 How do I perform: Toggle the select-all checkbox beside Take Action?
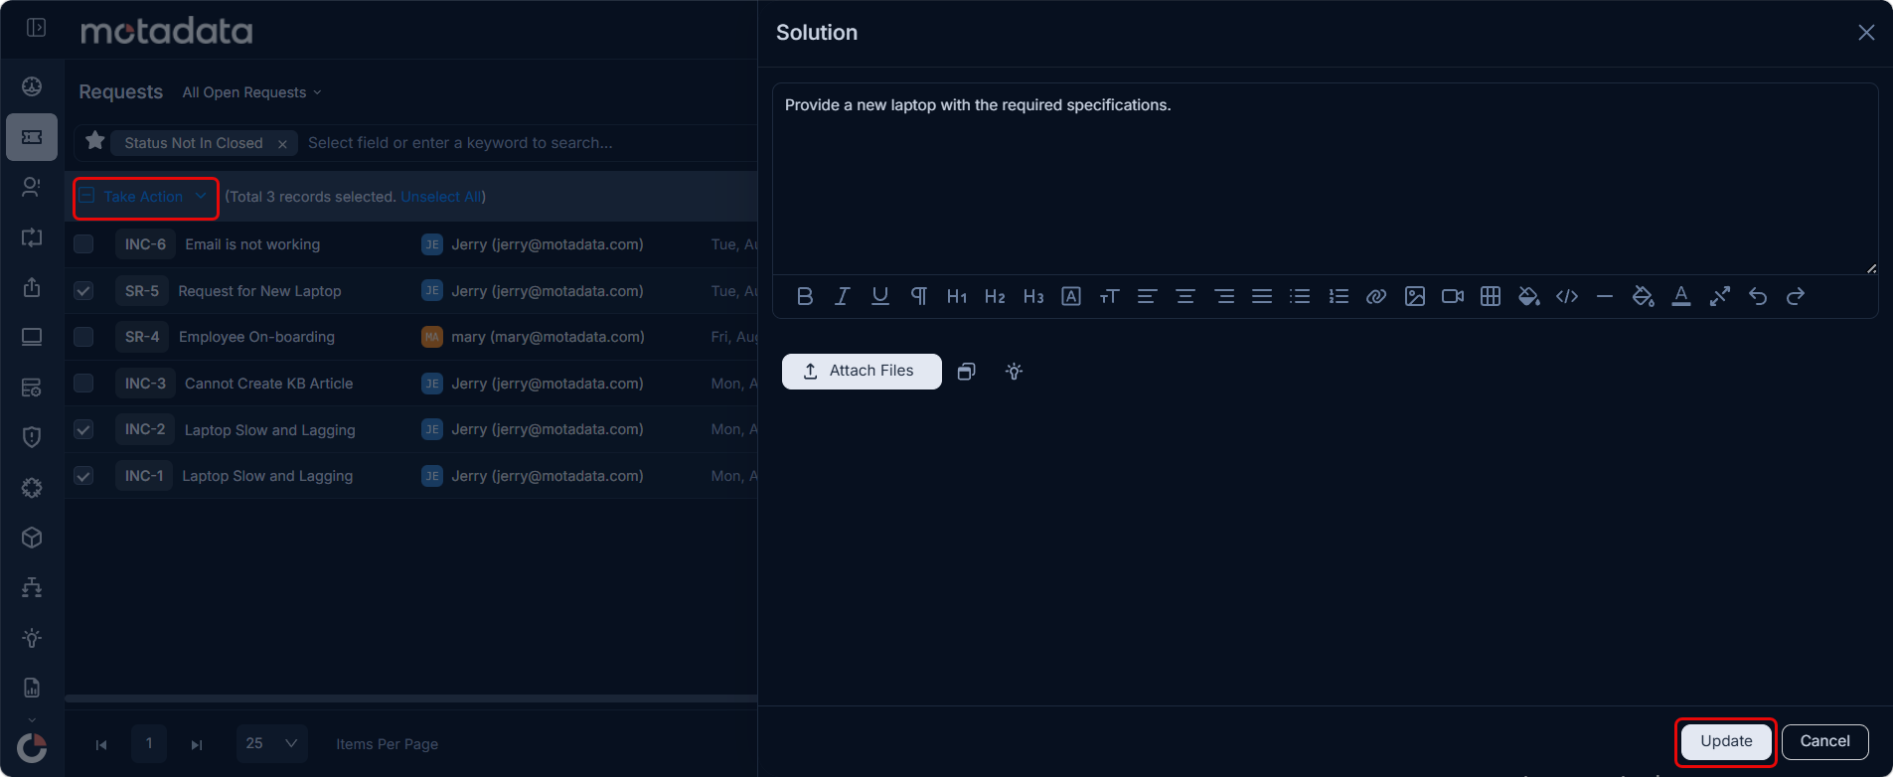pyautogui.click(x=87, y=196)
